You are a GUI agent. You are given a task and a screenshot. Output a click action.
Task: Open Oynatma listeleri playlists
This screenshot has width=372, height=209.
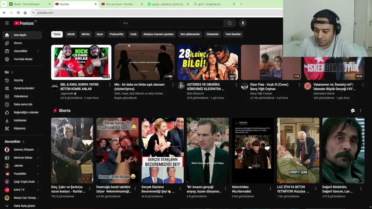[x=22, y=88]
